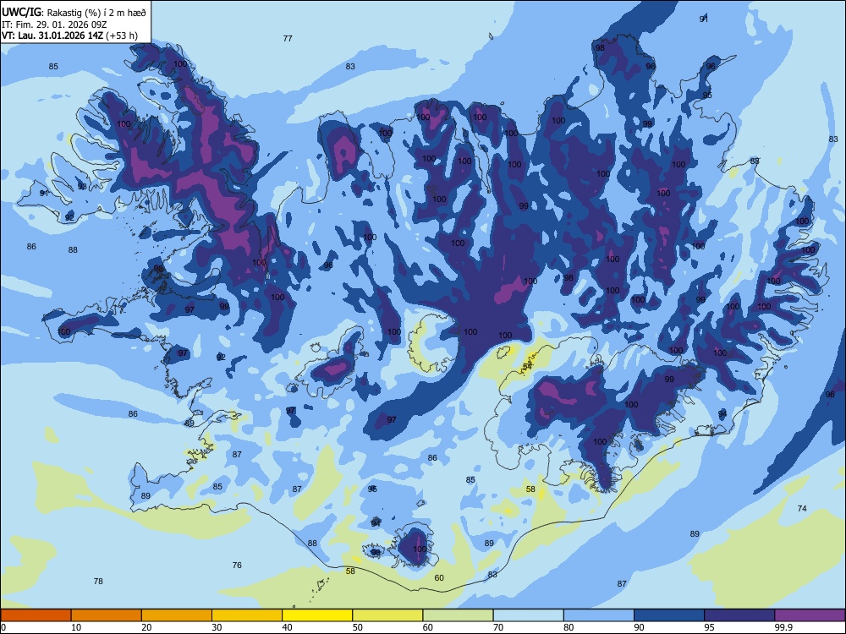Screen dimensions: 846x634
Task: Click the '20' tick label on the legend
Action: click(x=146, y=627)
